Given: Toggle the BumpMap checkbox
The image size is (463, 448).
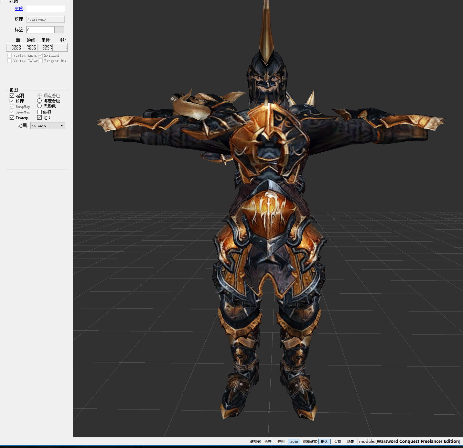Looking at the screenshot, I should (x=12, y=107).
